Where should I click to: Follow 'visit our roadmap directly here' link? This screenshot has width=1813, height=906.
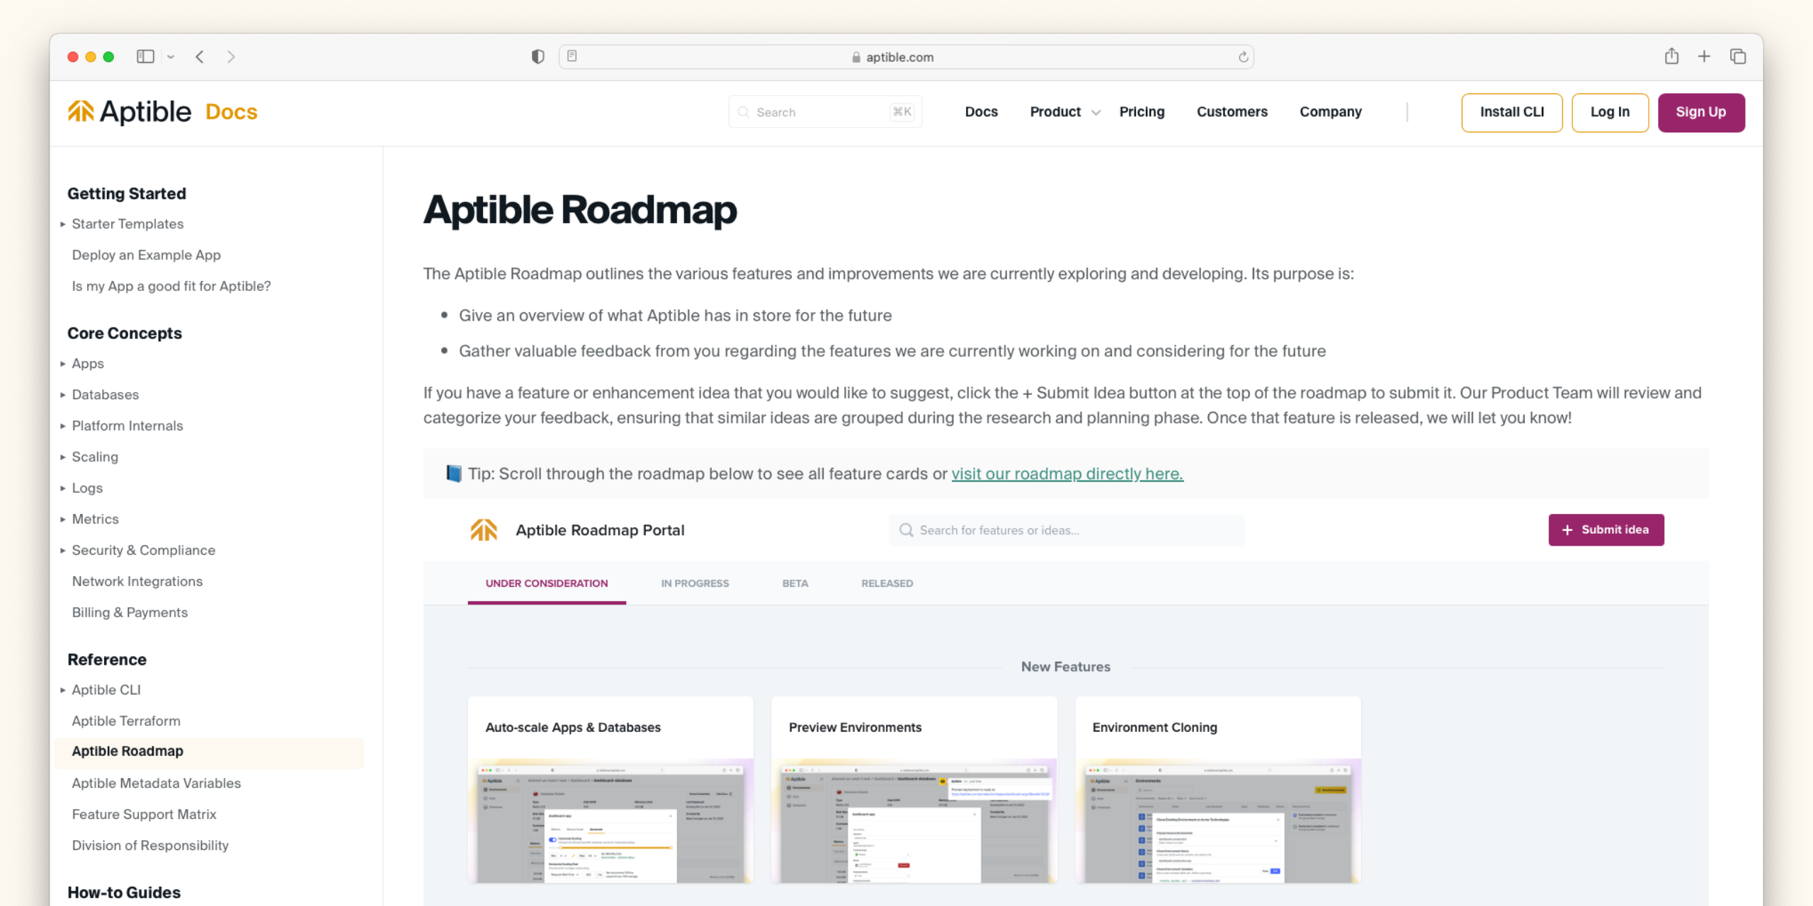[1067, 474]
